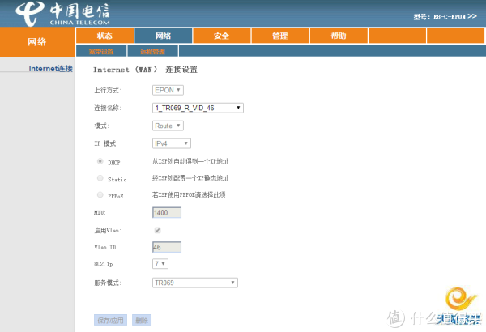
Task: Click the Internet (WAN) 连接设置 heading
Action: tap(145, 70)
